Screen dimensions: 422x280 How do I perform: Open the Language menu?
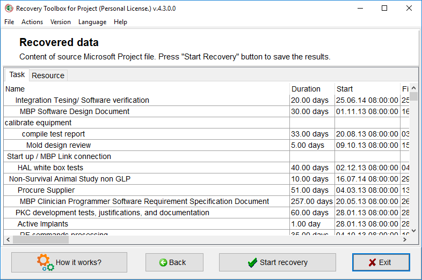tap(92, 22)
